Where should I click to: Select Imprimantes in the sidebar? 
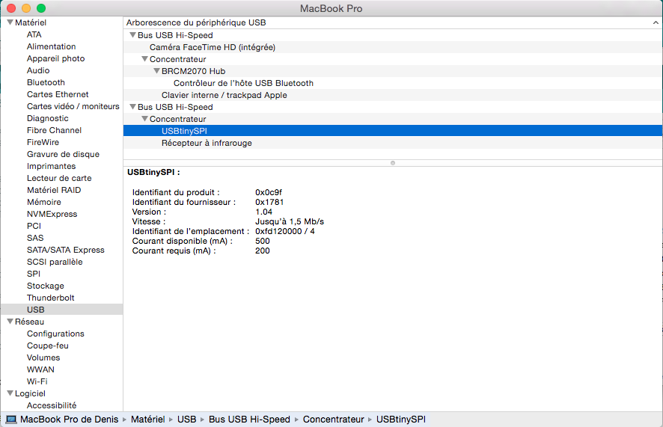(x=51, y=166)
